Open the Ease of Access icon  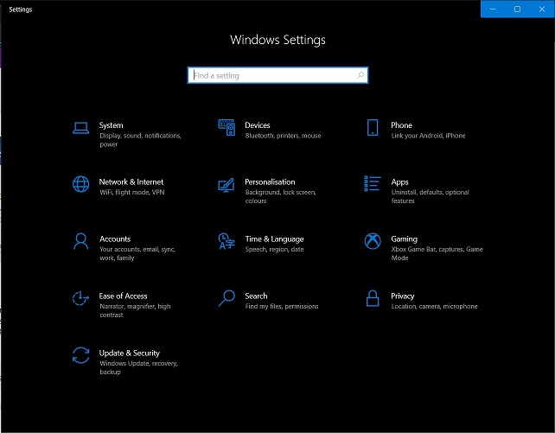[80, 298]
